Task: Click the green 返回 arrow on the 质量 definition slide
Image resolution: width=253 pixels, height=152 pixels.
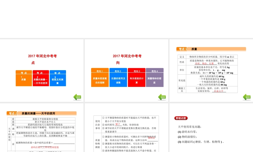Action: pyautogui.click(x=247, y=97)
